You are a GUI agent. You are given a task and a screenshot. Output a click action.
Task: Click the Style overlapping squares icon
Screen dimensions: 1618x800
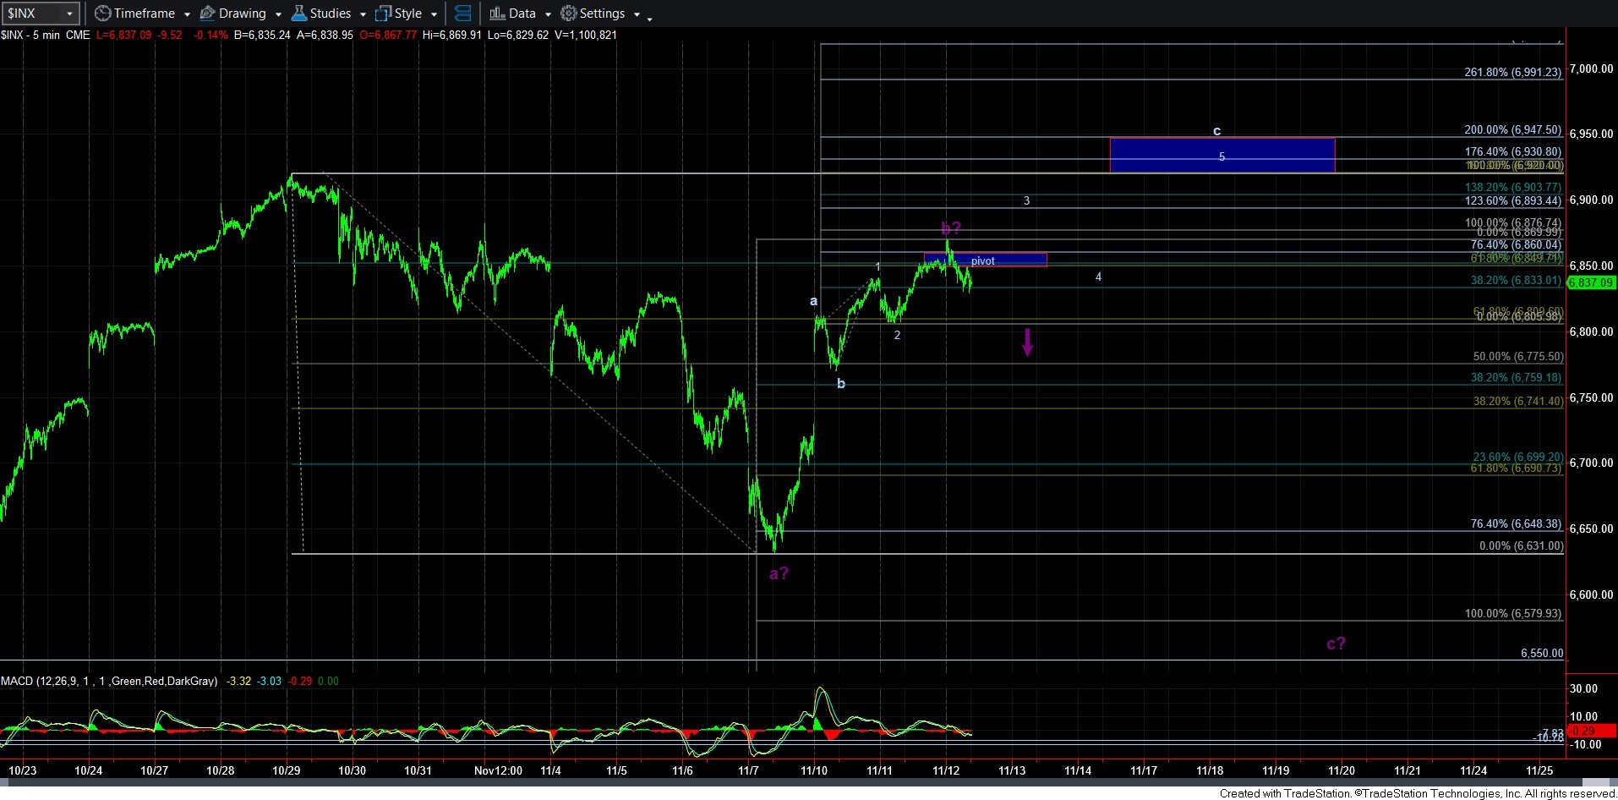tap(383, 14)
